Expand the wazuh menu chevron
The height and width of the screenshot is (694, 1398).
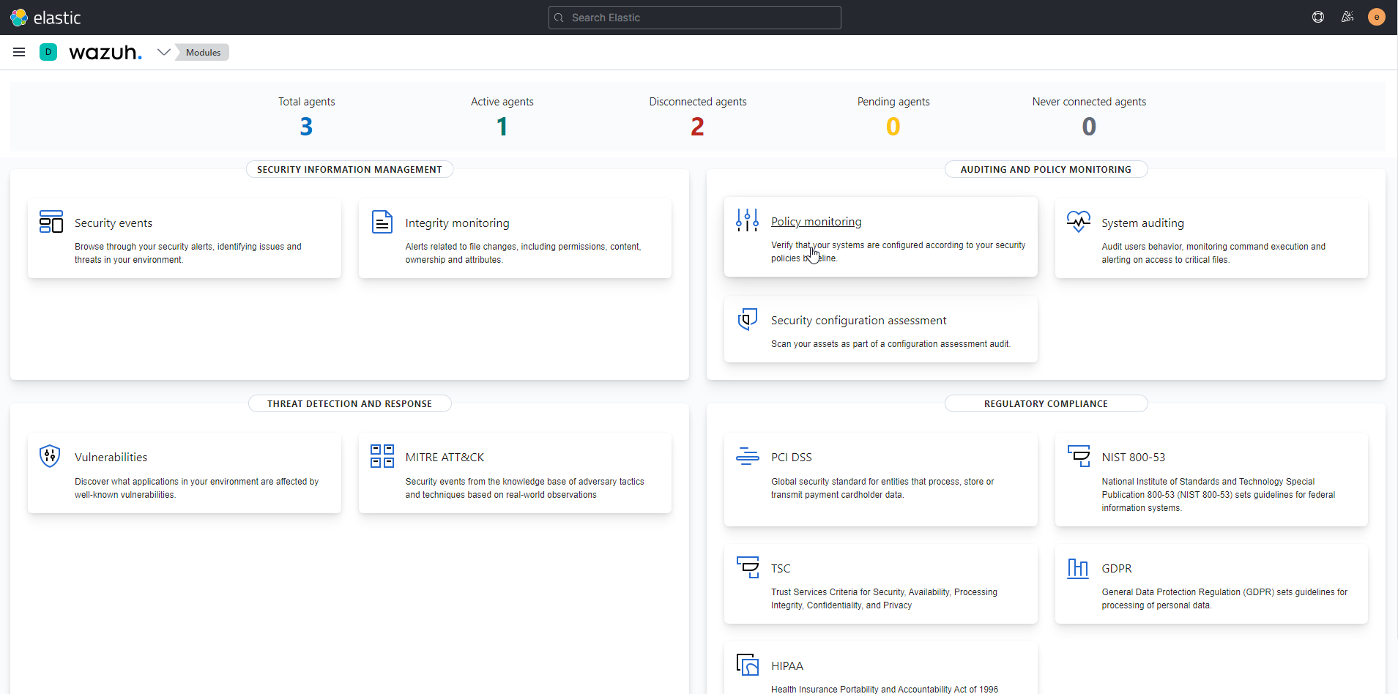(164, 52)
